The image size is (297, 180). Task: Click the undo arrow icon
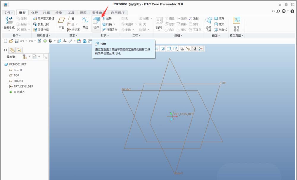(x=22, y=41)
